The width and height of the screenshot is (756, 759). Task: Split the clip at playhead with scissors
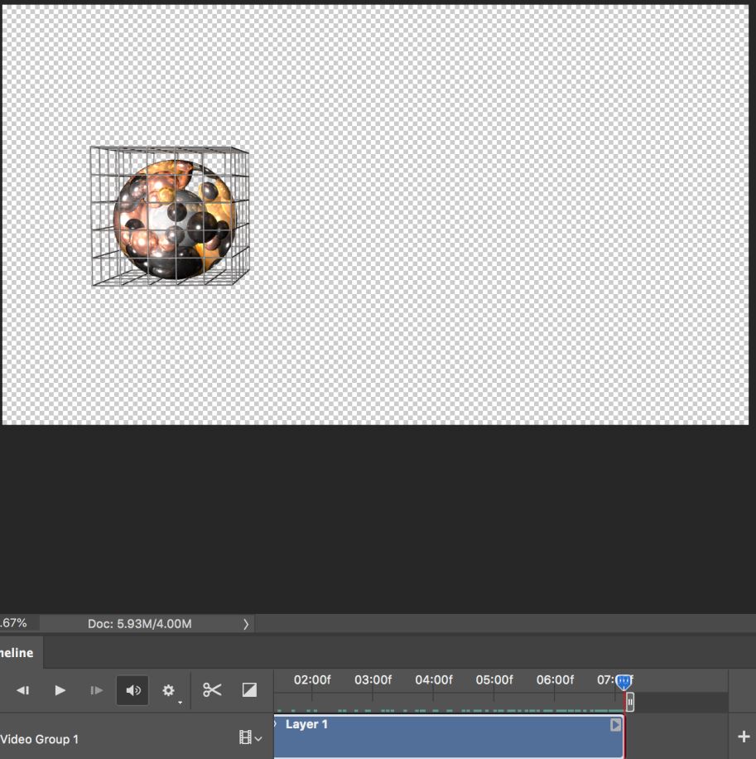click(212, 689)
